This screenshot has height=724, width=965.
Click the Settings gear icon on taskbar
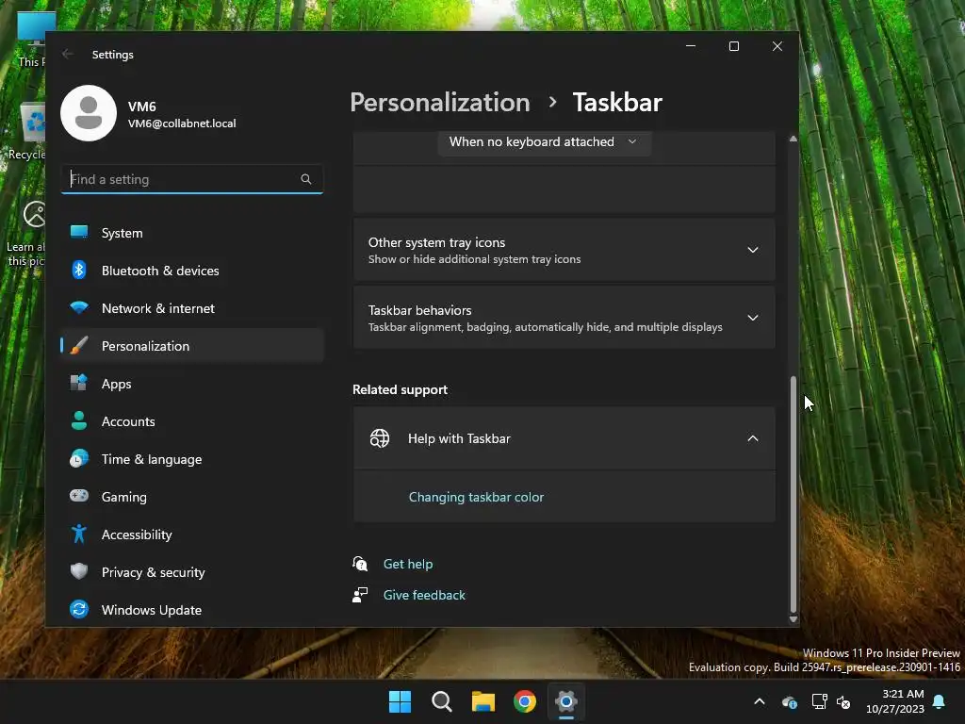[566, 701]
